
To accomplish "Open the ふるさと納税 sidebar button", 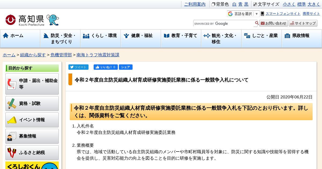I will (x=32, y=153).
